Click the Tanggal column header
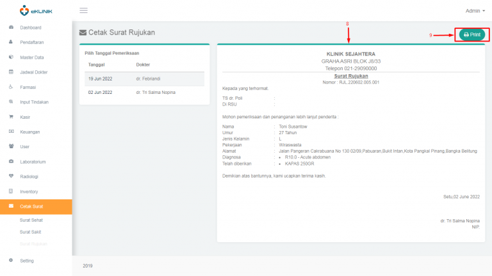Image resolution: width=492 pixels, height=276 pixels. (x=96, y=65)
